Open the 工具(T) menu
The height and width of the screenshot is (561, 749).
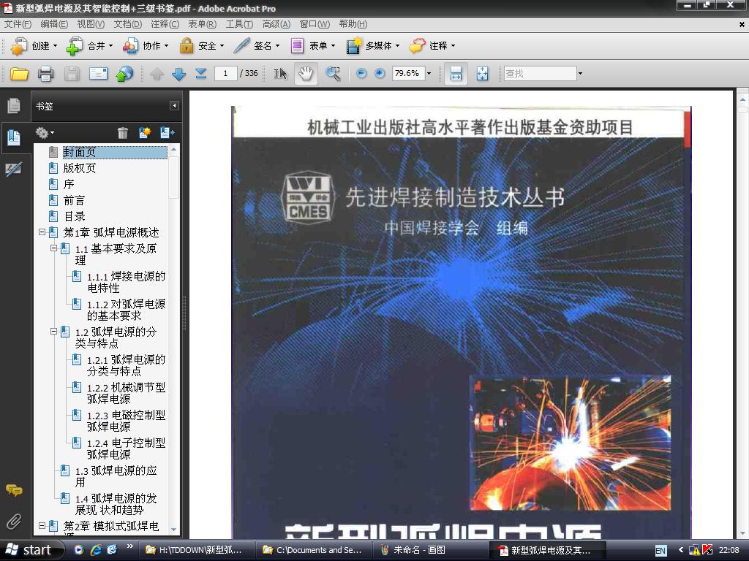[239, 24]
